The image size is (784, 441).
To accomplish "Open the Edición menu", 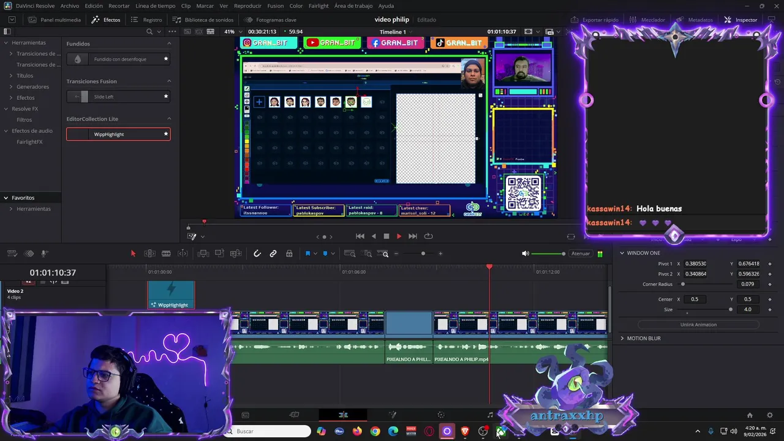I will pos(94,6).
